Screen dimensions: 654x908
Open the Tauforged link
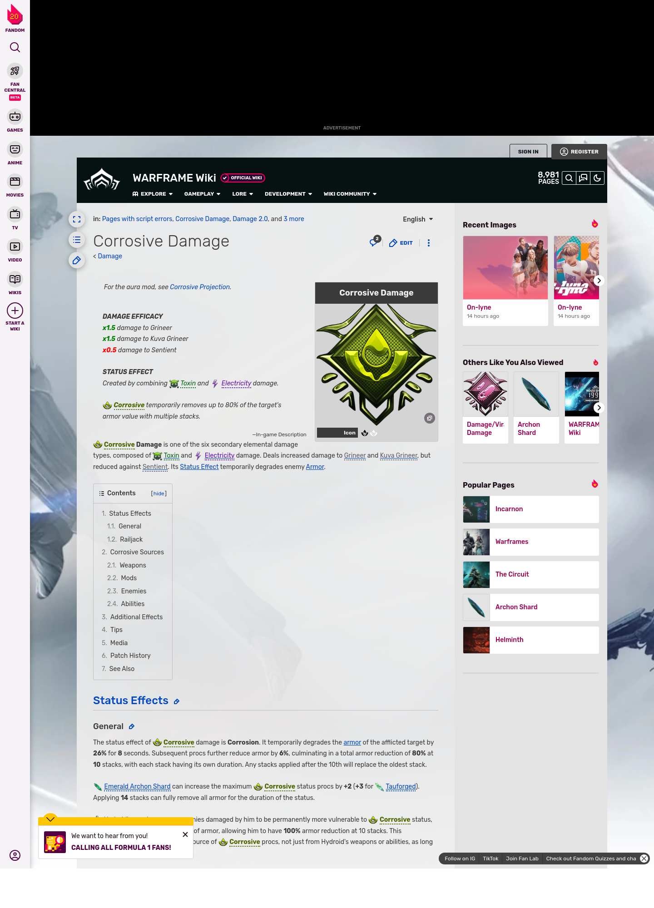401,786
